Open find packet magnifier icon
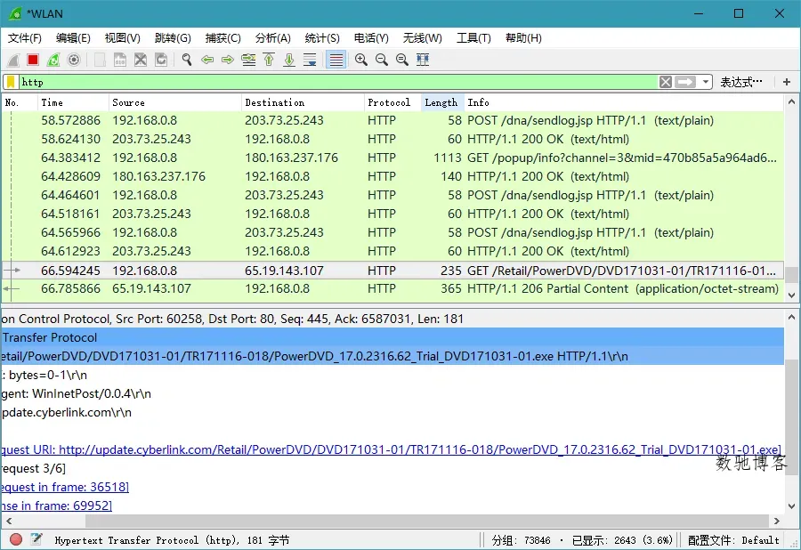Screen dimensions: 801x550 (x=187, y=60)
